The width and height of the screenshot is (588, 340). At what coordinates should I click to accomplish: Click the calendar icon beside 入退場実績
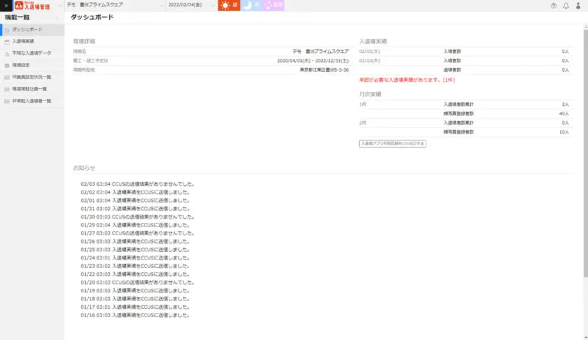pos(6,42)
